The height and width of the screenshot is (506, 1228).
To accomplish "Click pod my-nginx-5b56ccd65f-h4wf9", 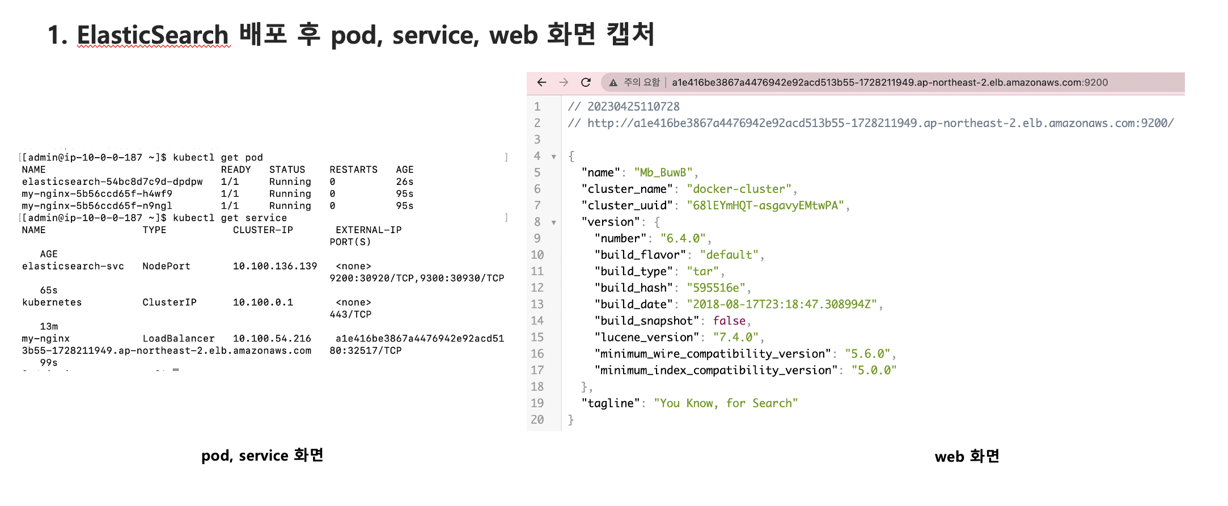I will [x=97, y=193].
